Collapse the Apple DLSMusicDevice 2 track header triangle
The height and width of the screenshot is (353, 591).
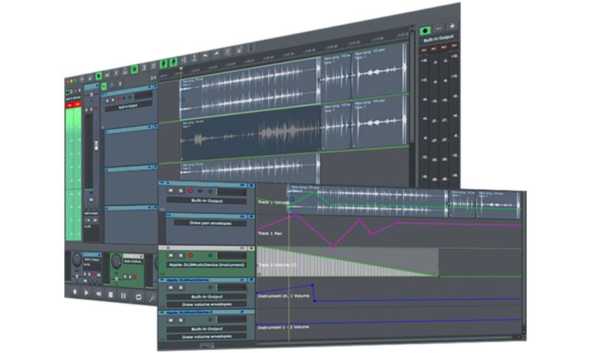click(x=162, y=312)
